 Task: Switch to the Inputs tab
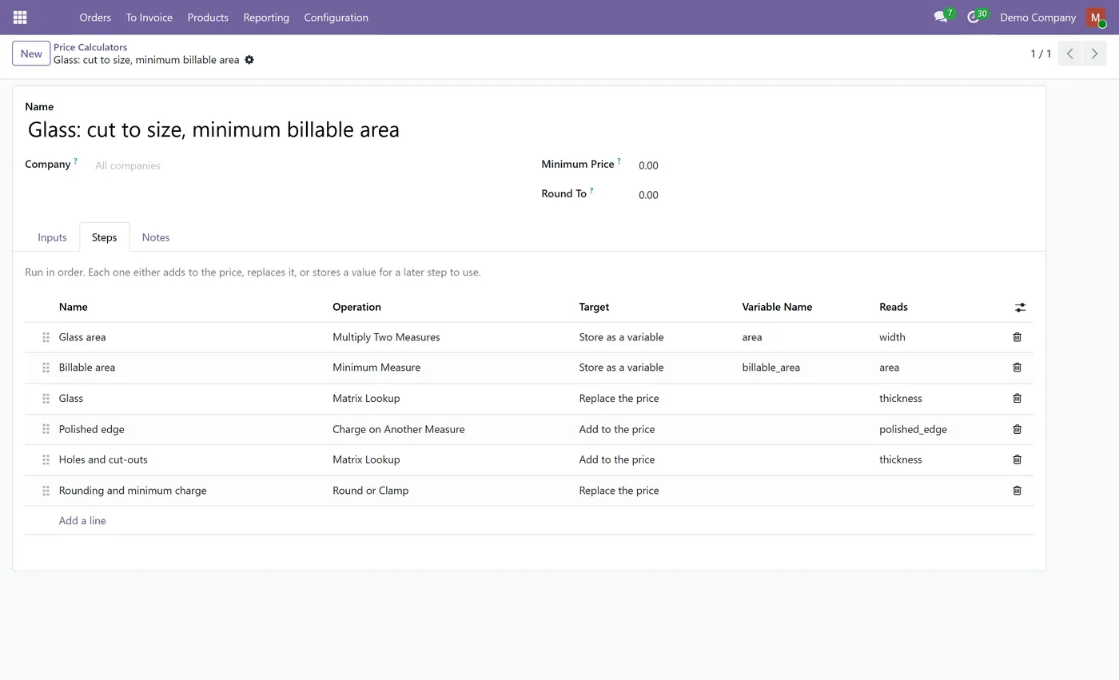tap(52, 237)
